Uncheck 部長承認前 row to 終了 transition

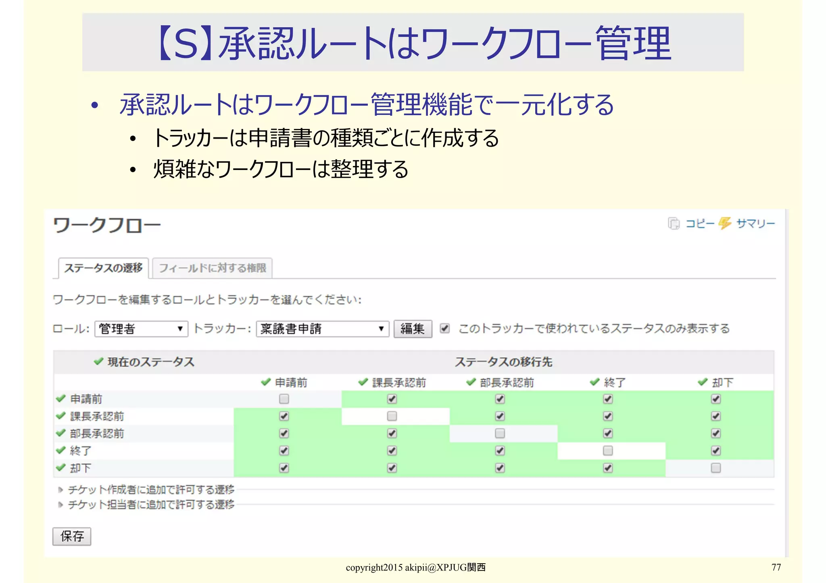click(608, 433)
